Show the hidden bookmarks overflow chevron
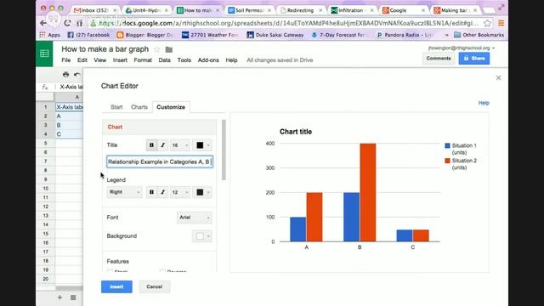Viewport: 544px width, 306px height. 446,35
